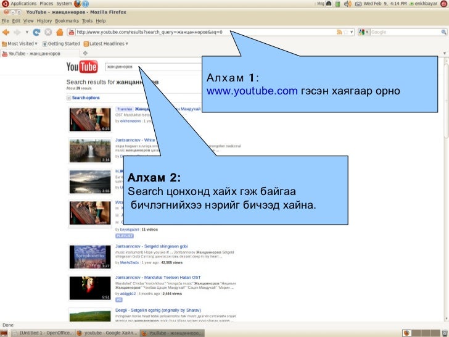The image size is (449, 337).
Task: Open the address bar history dropdown
Action: pyautogui.click(x=352, y=32)
